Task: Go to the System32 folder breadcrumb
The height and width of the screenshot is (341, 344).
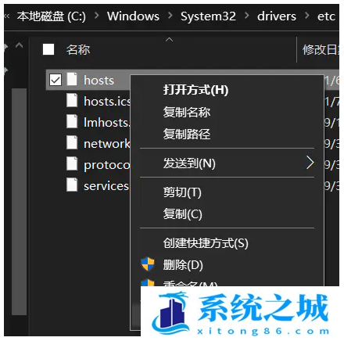Action: tap(208, 16)
